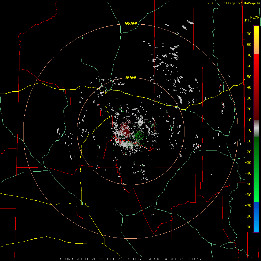Viewport: 261px width, 261px height.
Task: Click the NEXLAB-College of DuPage credit text
Action: coord(231,3)
